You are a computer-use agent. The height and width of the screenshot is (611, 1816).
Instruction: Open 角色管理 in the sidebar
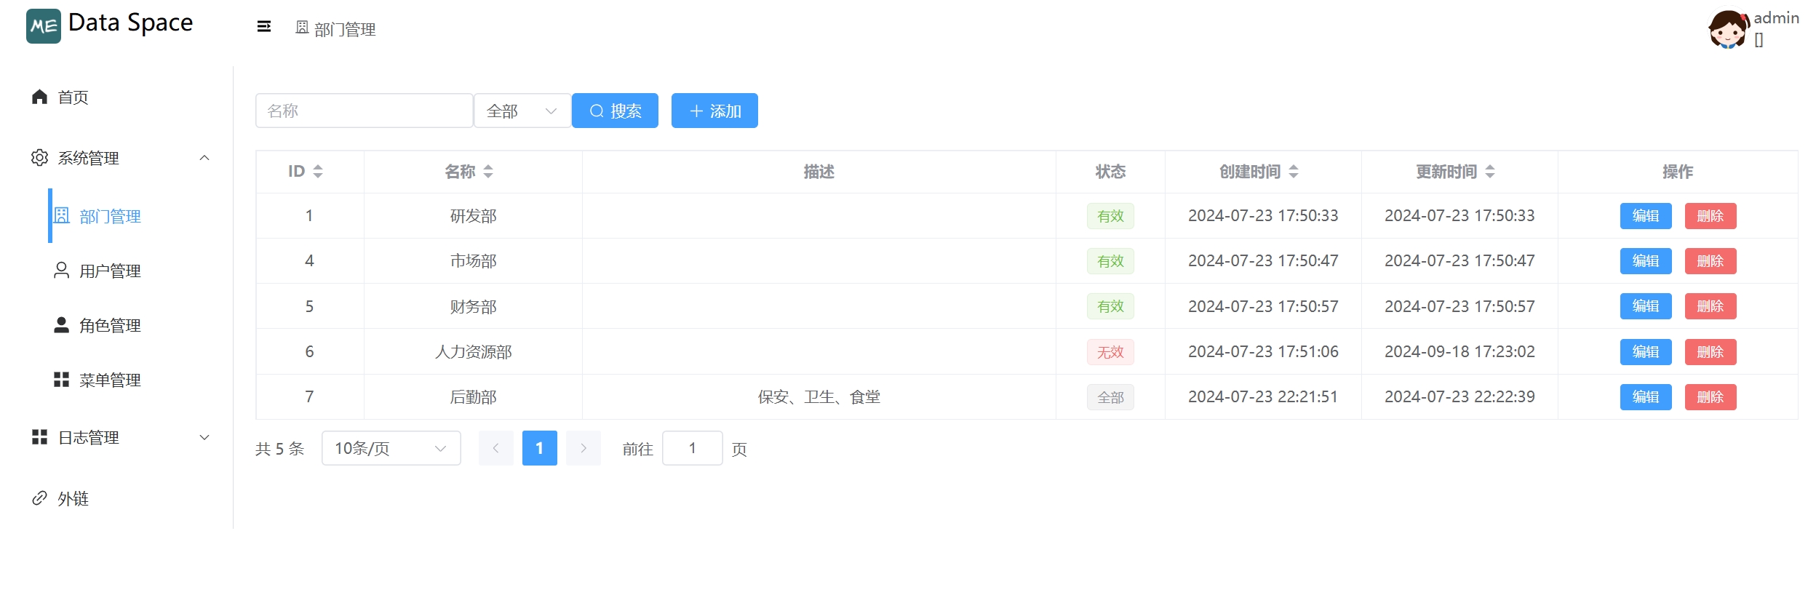point(109,326)
